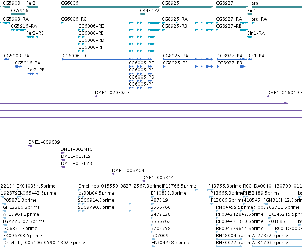The height and width of the screenshot is (248, 302).
Task: Select transcript CG8927-RA label
Action: (229, 19)
